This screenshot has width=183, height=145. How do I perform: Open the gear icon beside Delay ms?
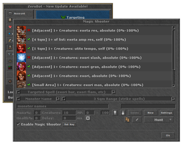click(88, 118)
